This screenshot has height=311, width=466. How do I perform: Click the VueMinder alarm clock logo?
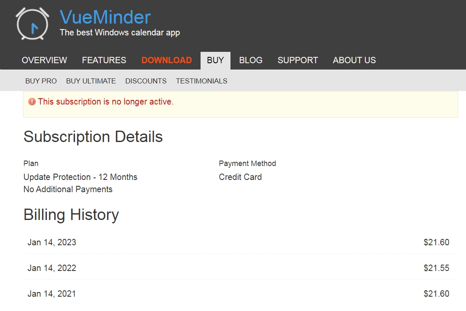(x=32, y=24)
